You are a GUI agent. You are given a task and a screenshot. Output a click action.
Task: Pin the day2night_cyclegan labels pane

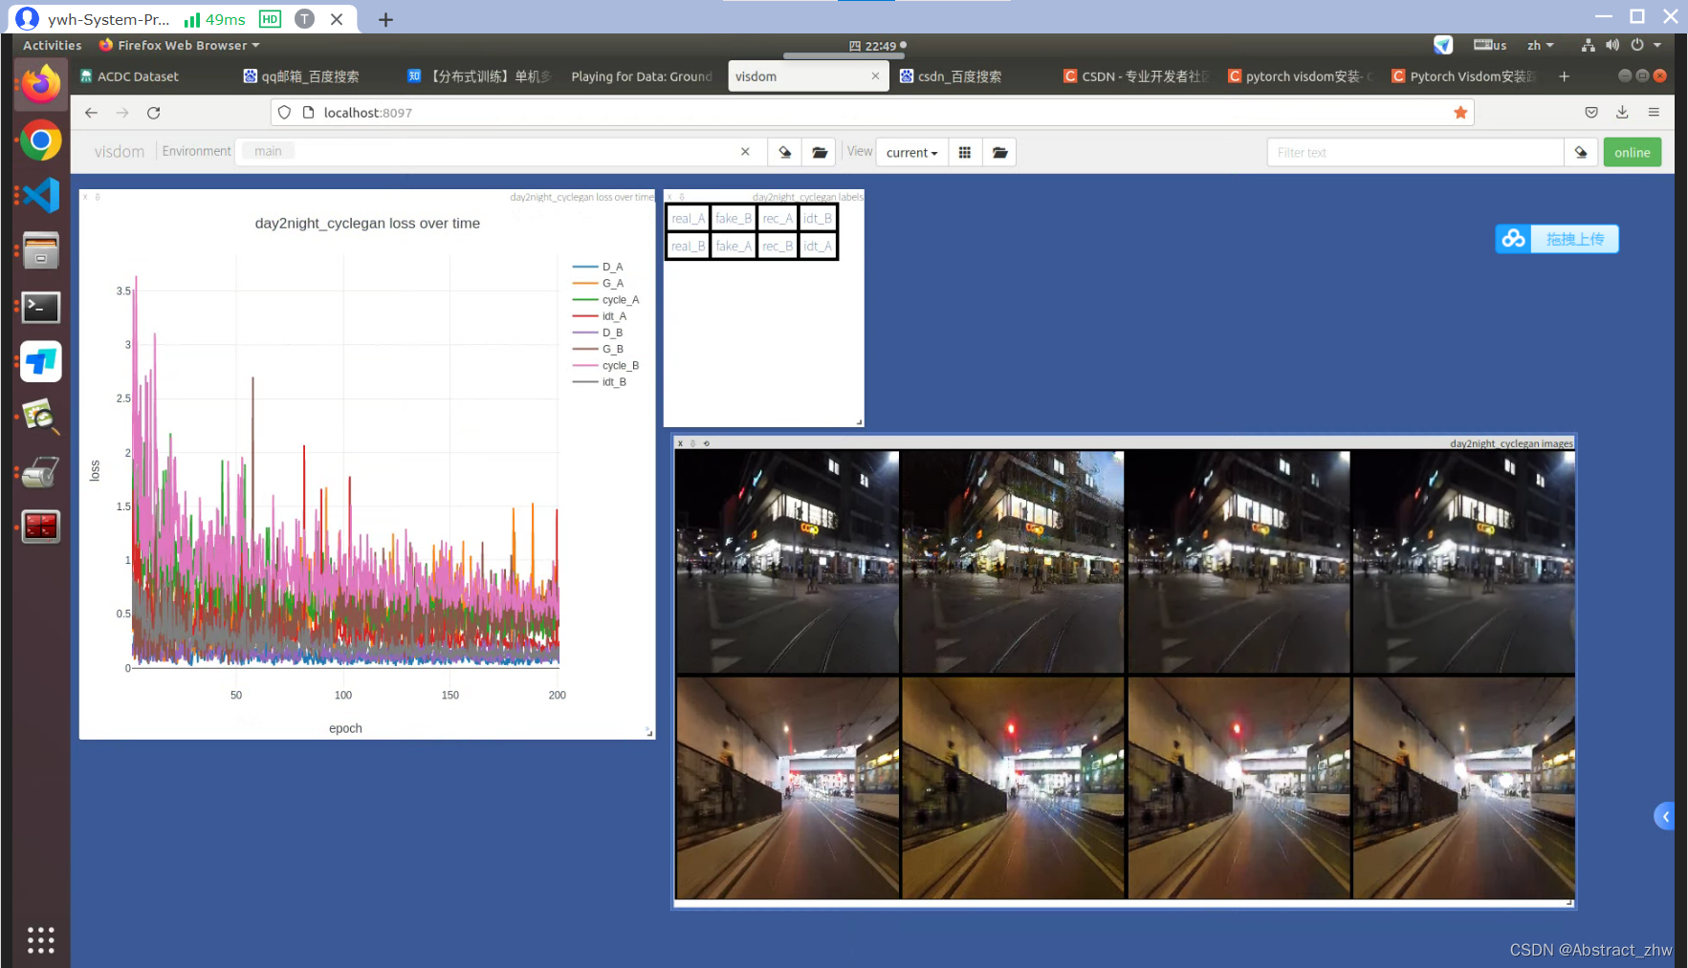click(x=682, y=197)
